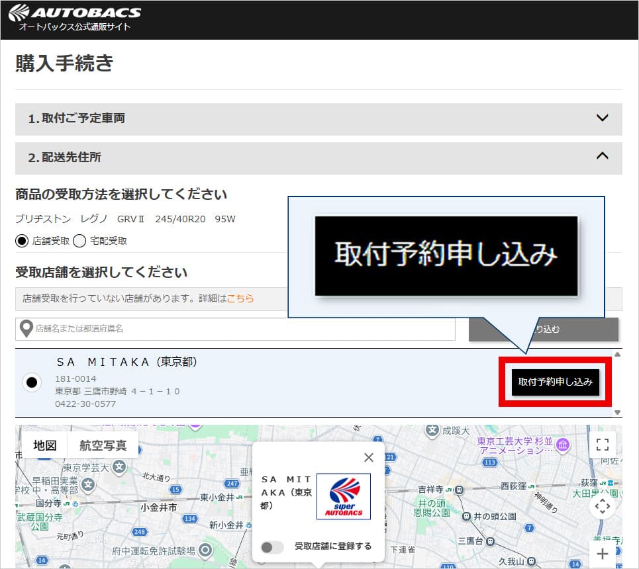Click route 247 shield on map
Screen dimensions: 639x569
(232, 484)
